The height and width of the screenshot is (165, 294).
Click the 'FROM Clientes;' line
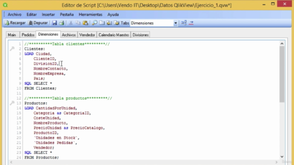[40, 88]
